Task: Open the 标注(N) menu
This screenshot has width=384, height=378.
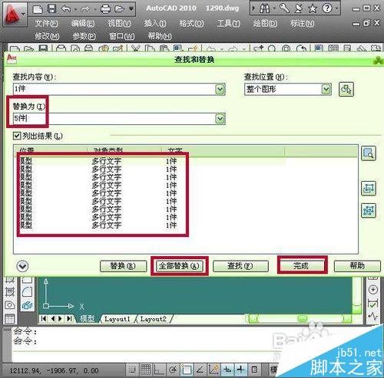Action: coord(302,24)
